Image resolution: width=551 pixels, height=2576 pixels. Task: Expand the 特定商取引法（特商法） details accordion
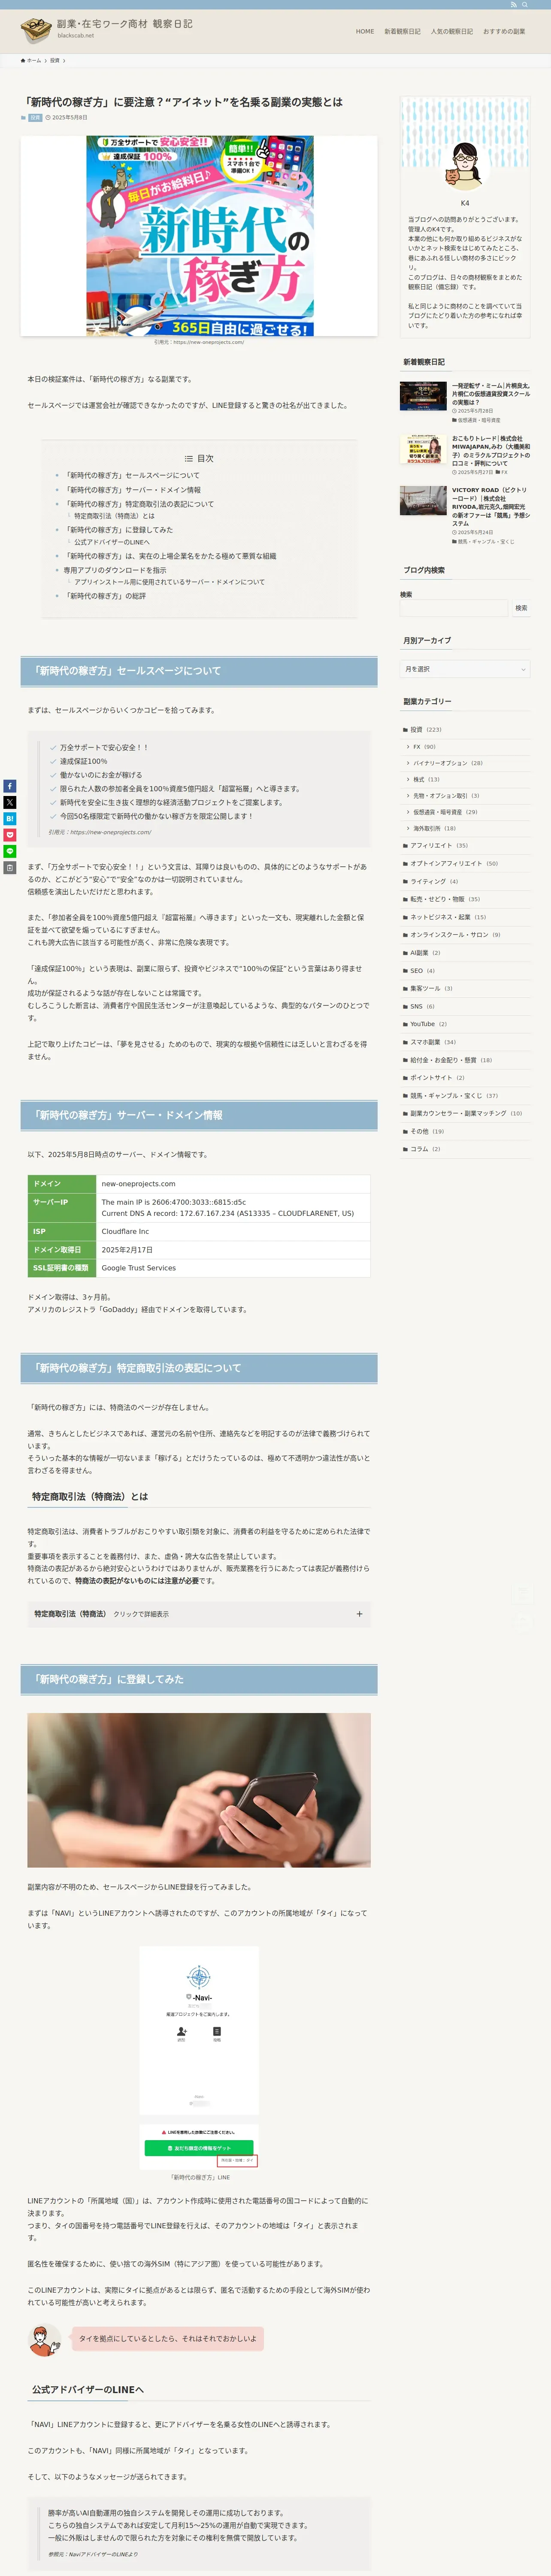(x=199, y=1614)
